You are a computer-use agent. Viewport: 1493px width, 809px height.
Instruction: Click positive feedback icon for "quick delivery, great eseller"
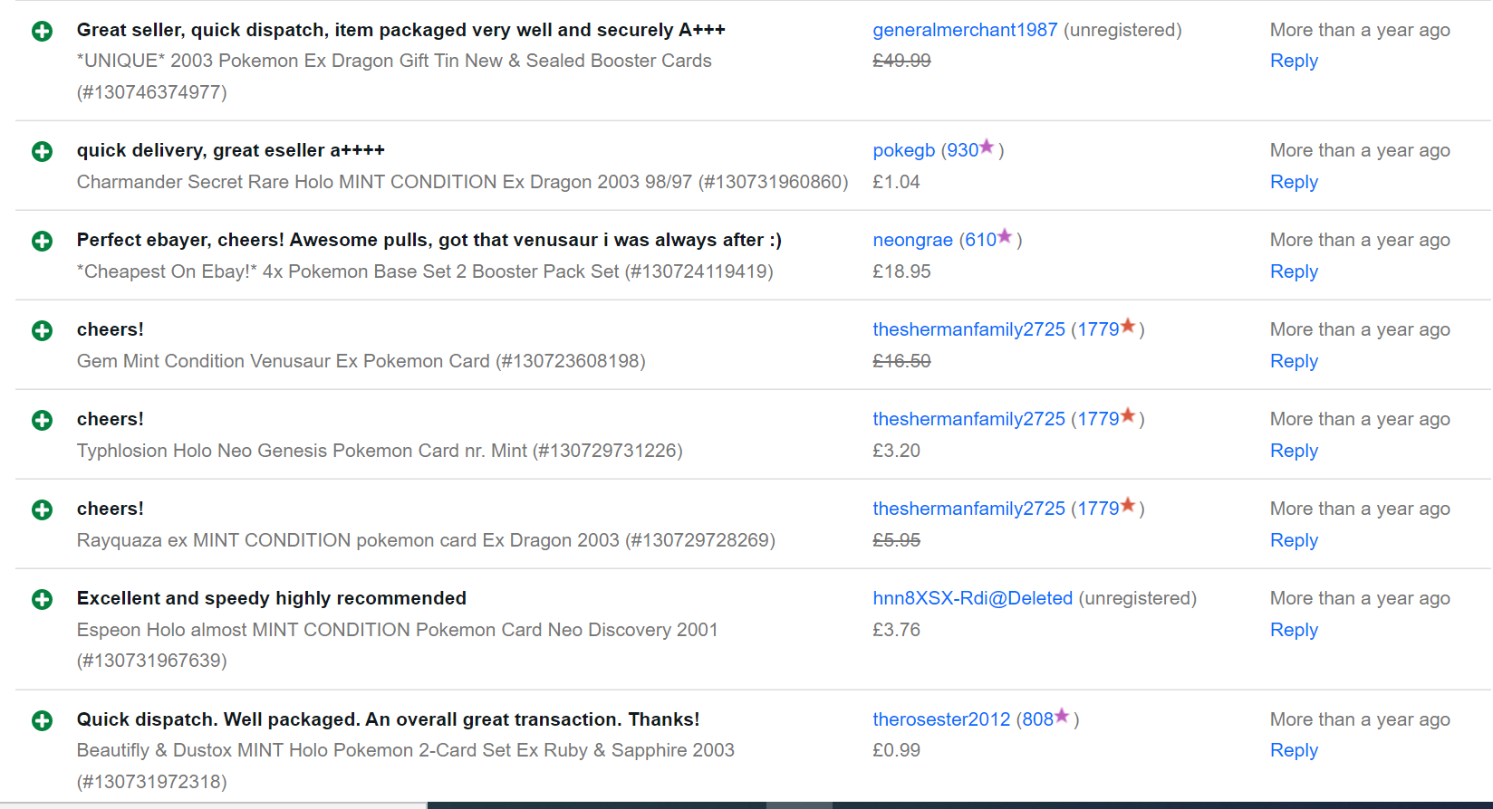42,151
